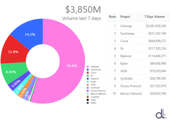Click Kyber in the table's Project column

coord(124,64)
